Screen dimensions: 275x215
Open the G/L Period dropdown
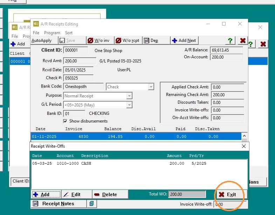pyautogui.click(x=129, y=105)
